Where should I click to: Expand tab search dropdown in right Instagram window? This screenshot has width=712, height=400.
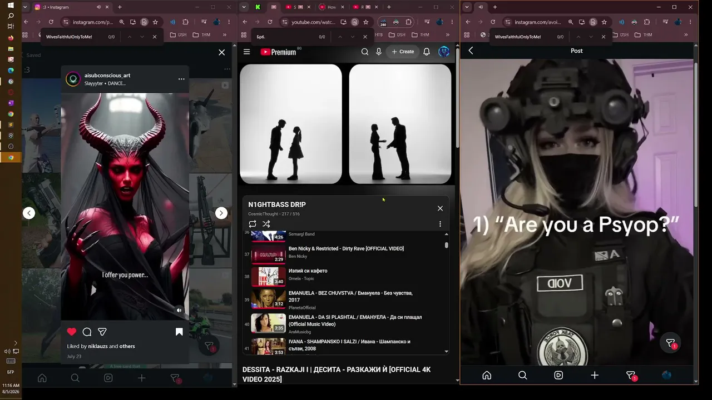pyautogui.click(x=467, y=7)
